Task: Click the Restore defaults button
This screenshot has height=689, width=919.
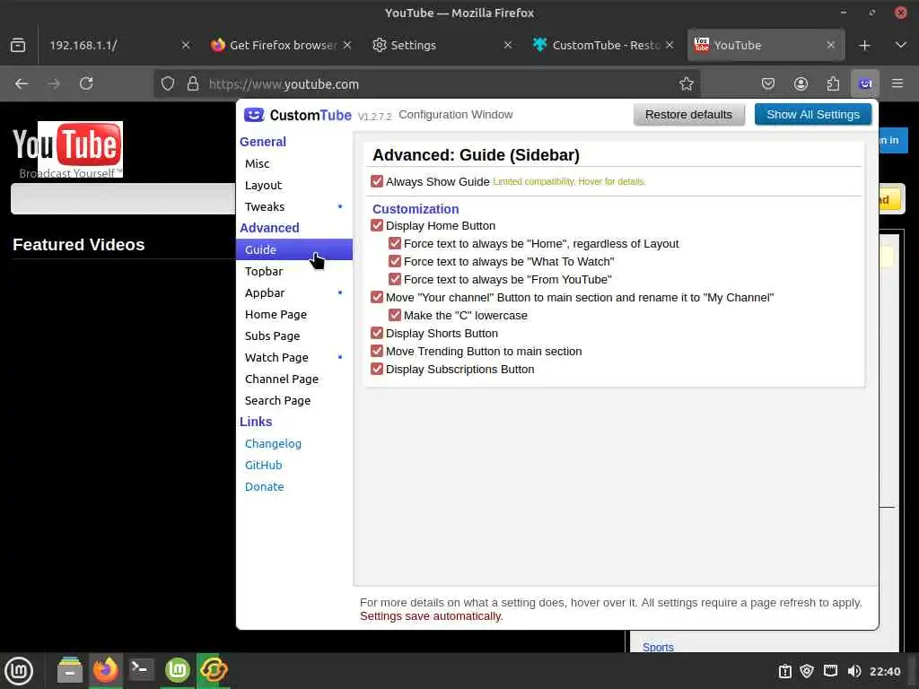Action: (688, 115)
